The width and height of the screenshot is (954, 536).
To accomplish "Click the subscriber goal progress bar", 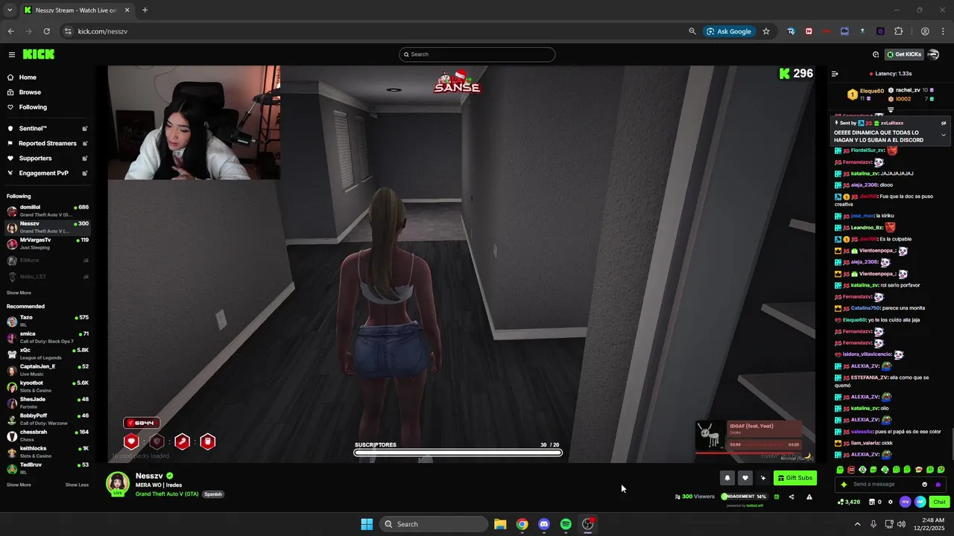I will pyautogui.click(x=458, y=452).
